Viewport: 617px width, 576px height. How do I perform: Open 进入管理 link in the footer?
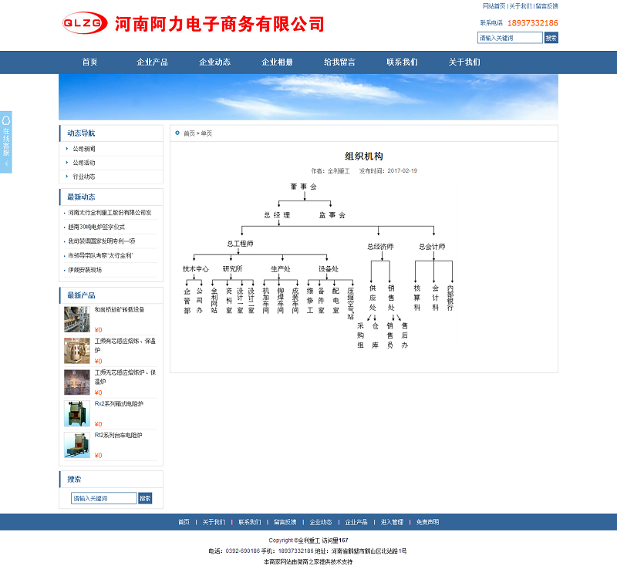pos(392,522)
